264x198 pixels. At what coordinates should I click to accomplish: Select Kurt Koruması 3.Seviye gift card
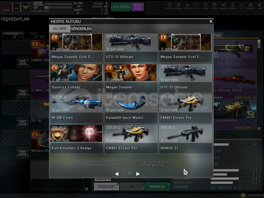pyautogui.click(x=77, y=139)
